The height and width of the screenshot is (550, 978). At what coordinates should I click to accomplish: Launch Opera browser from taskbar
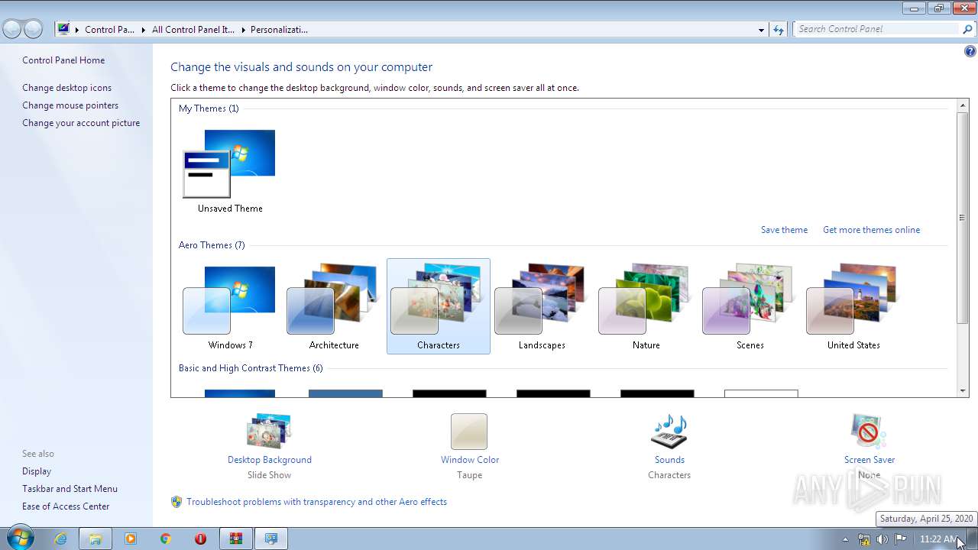[201, 539]
